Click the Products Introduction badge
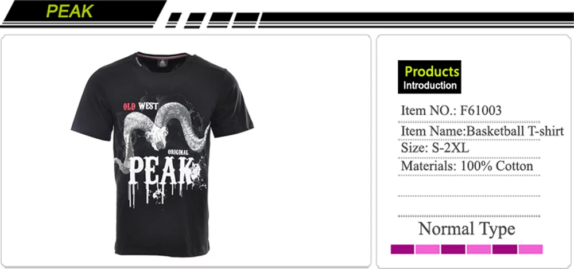Viewport: 574px width, 269px height. point(429,77)
